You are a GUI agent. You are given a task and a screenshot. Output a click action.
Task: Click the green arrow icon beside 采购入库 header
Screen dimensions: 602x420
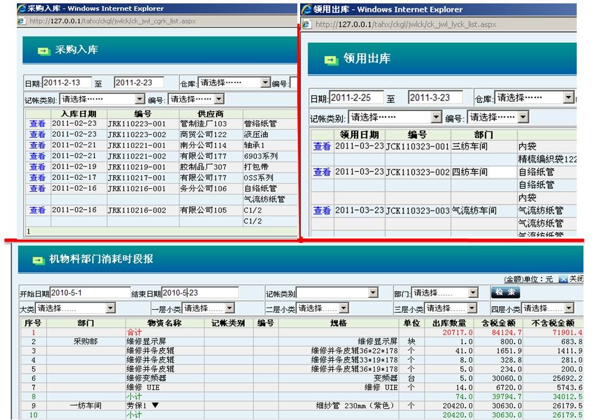[43, 51]
